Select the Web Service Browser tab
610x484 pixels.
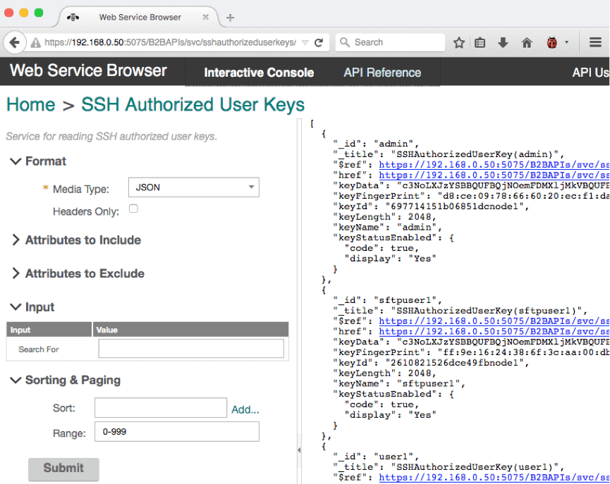pos(140,17)
